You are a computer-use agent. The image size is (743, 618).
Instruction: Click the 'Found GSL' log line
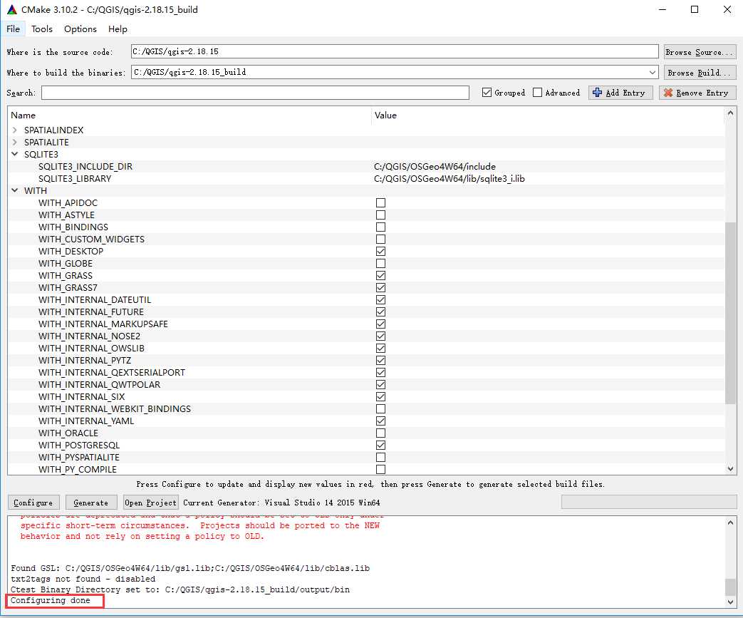pyautogui.click(x=190, y=567)
